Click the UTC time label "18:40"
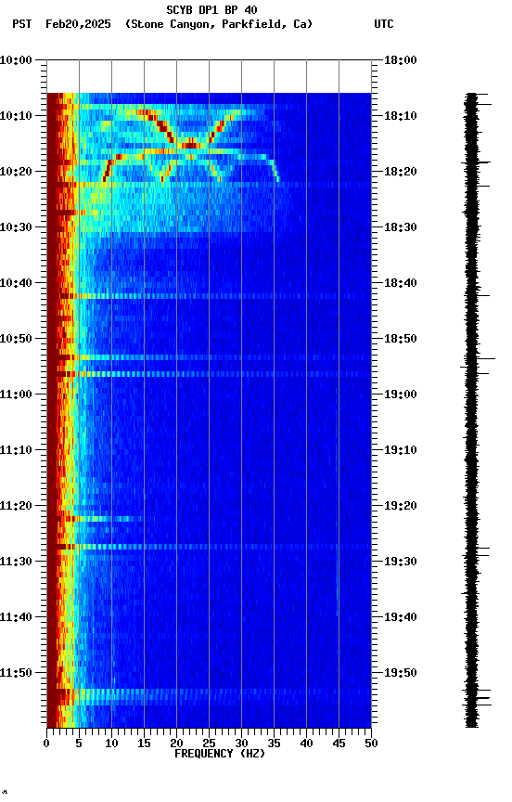The width and height of the screenshot is (512, 802). click(x=401, y=283)
